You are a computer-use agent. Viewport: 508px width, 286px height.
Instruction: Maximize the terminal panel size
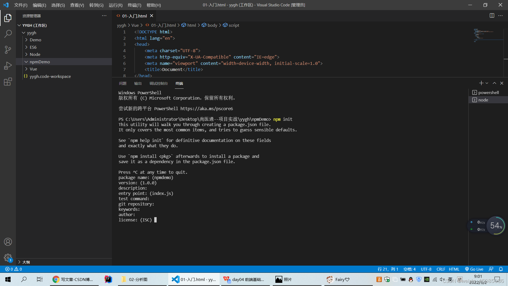click(494, 83)
